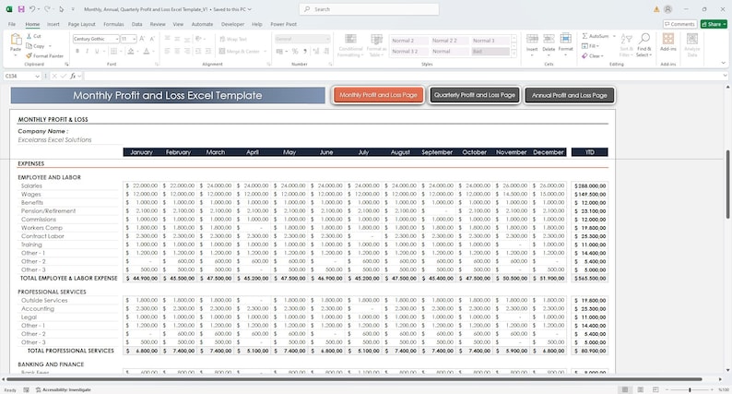Go to Quarterly Profit and Loss Page
Screen dimensions: 732x394
point(474,95)
